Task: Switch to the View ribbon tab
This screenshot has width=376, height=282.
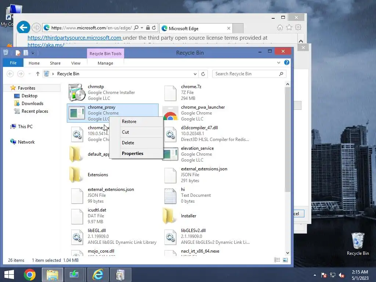Action: 76,63
